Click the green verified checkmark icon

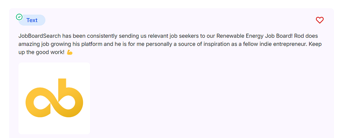20,16
